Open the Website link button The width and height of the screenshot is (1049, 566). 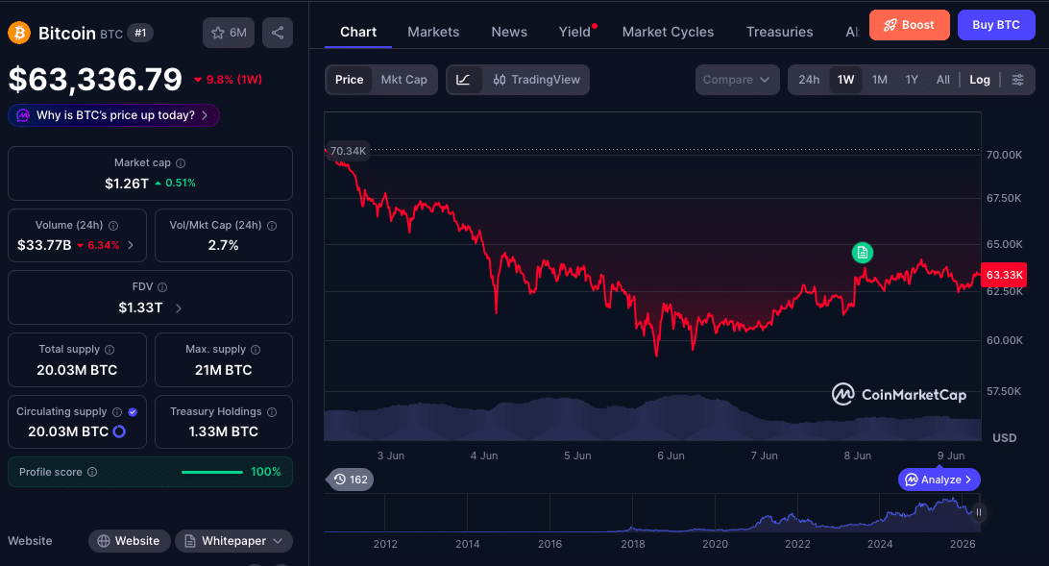click(x=129, y=541)
